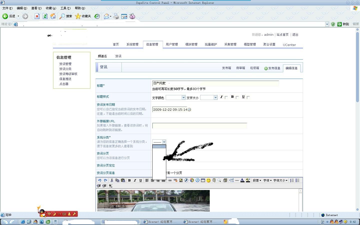The image size is (360, 225).
Task: Click the 外部链接URL input field
Action: pos(199,125)
